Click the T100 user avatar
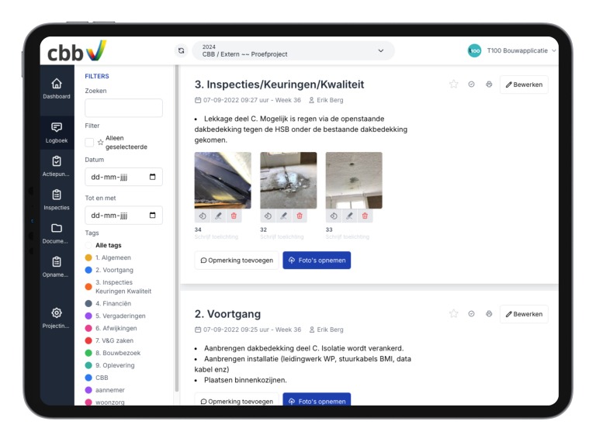The image size is (596, 442). pos(474,50)
